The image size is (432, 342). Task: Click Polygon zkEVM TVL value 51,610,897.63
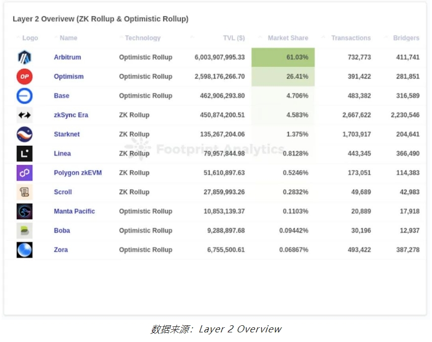click(x=224, y=173)
